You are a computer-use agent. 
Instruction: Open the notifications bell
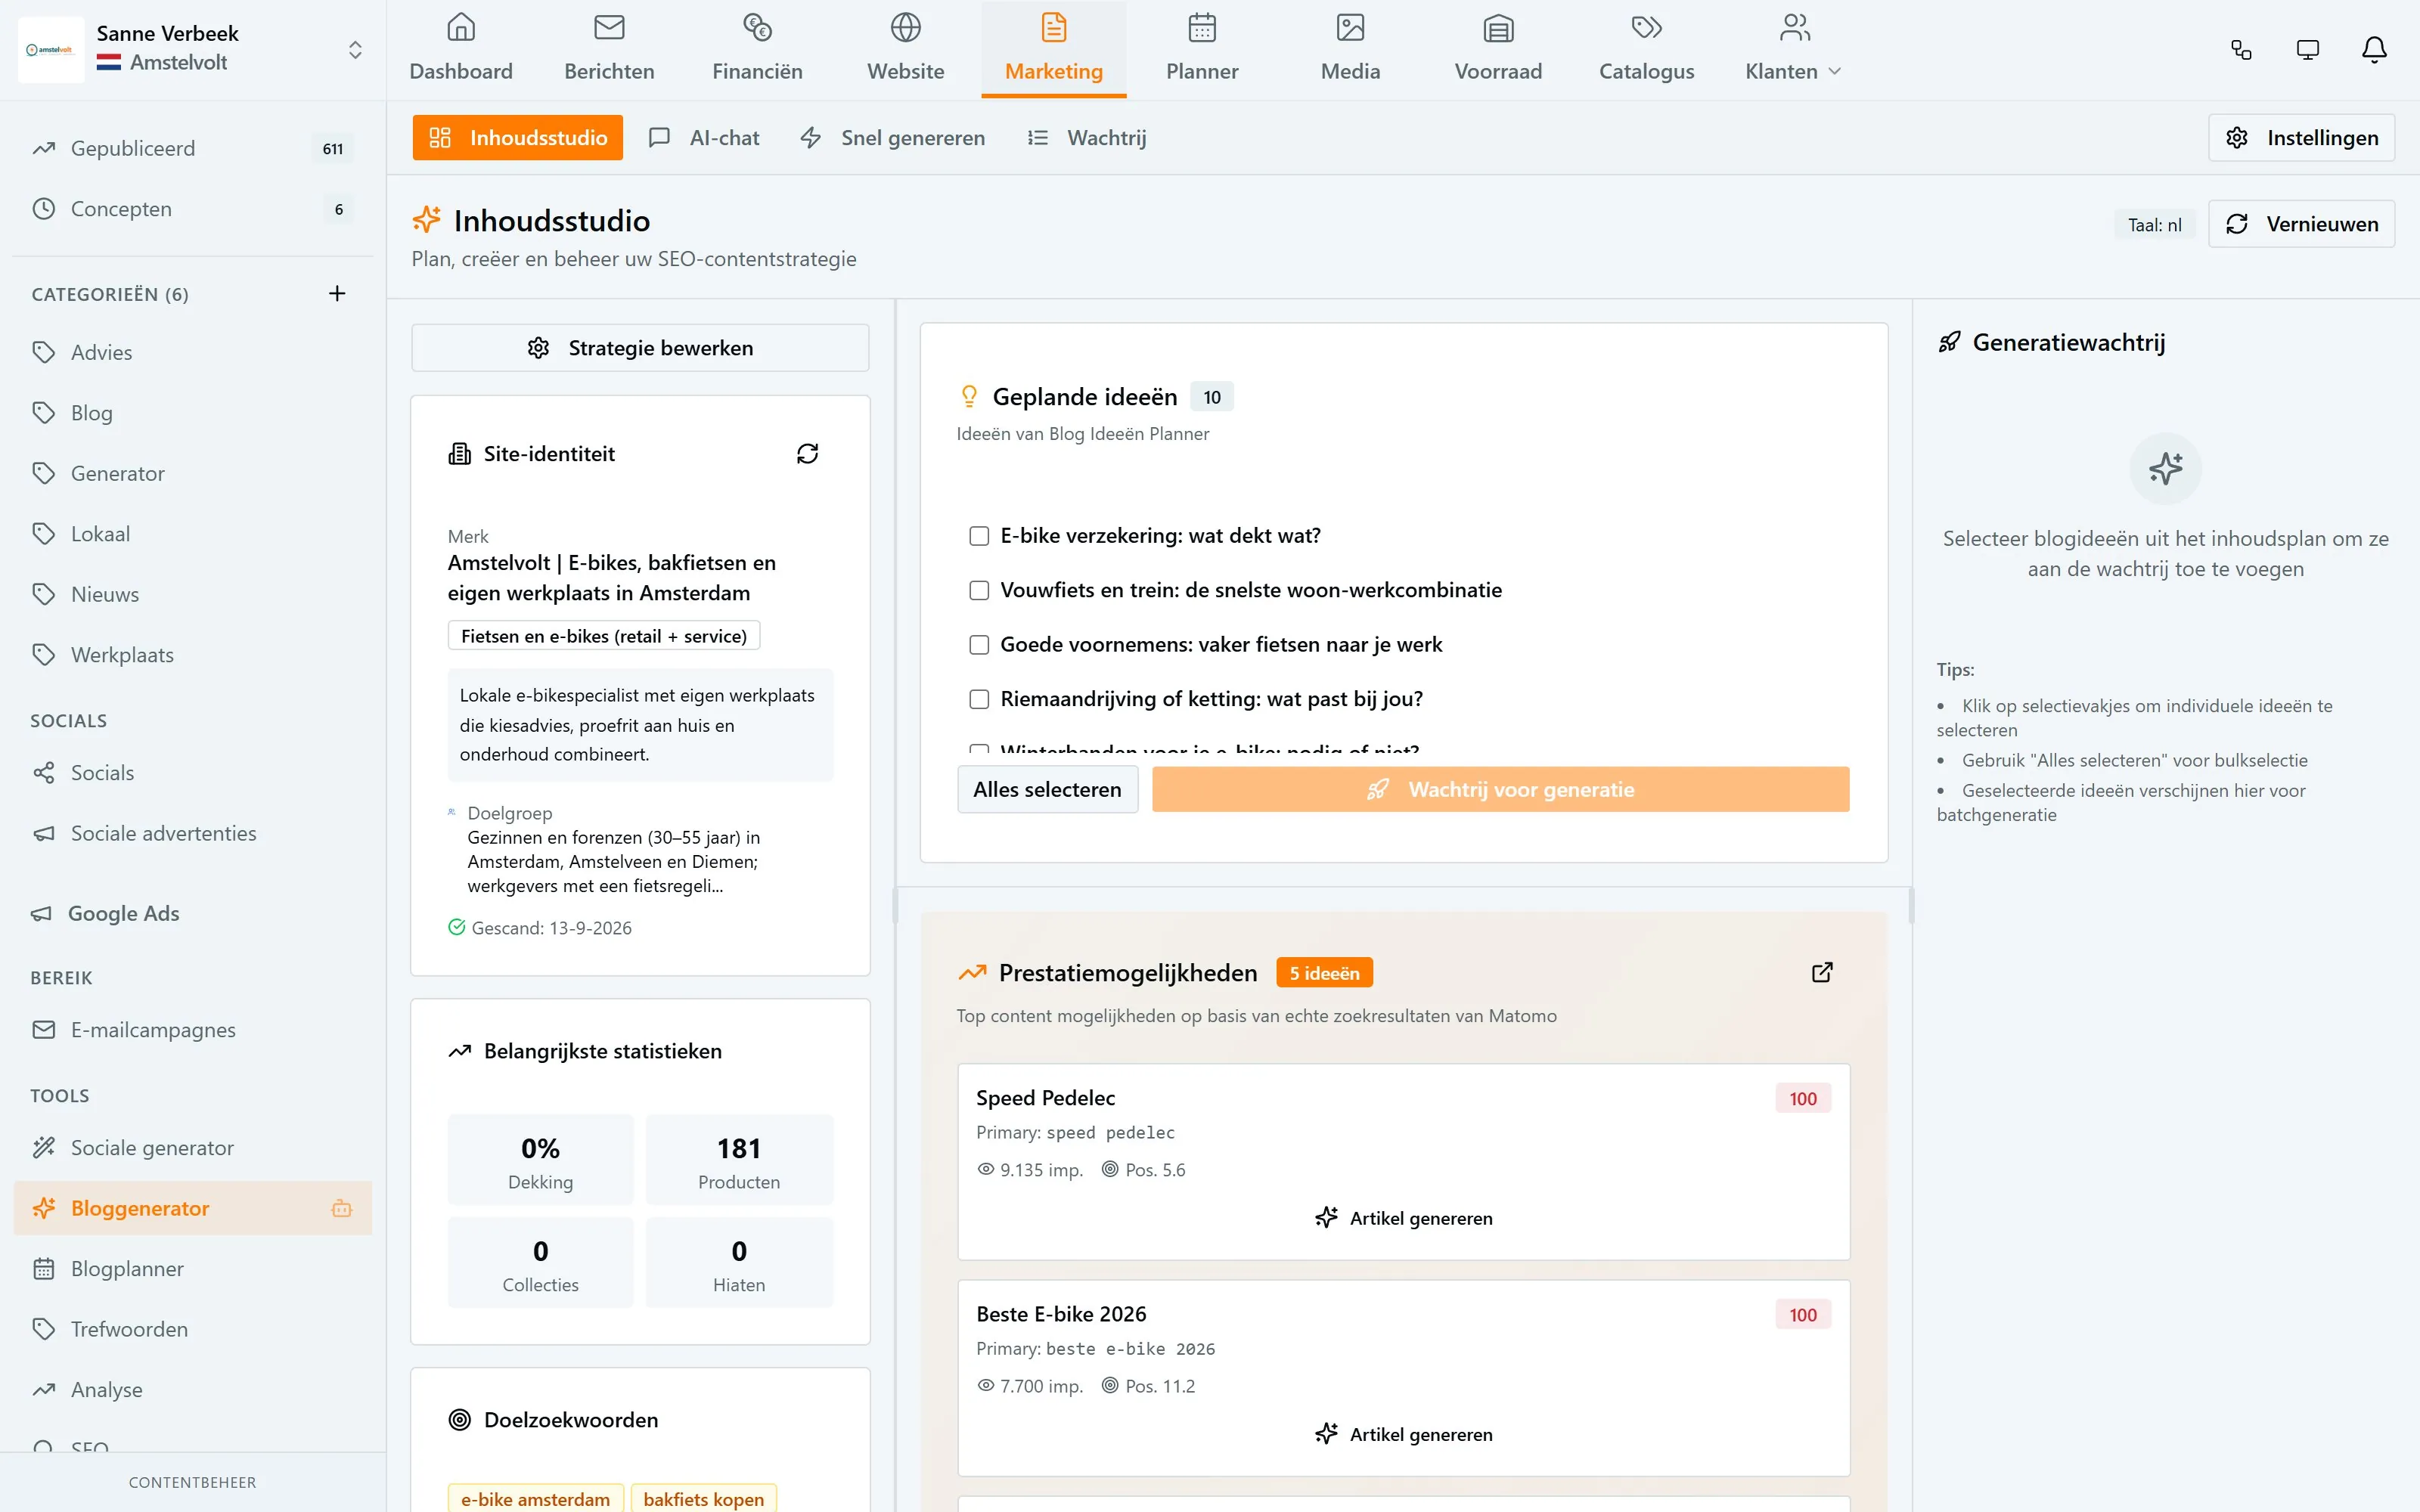(2374, 50)
